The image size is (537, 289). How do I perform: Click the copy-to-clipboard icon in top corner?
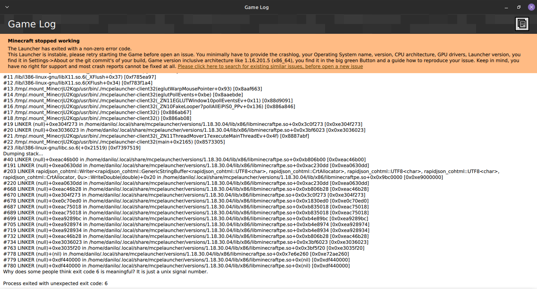522,24
